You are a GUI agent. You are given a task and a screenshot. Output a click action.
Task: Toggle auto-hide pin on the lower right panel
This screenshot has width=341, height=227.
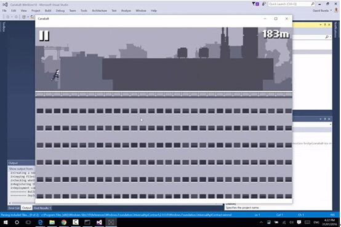(325, 119)
